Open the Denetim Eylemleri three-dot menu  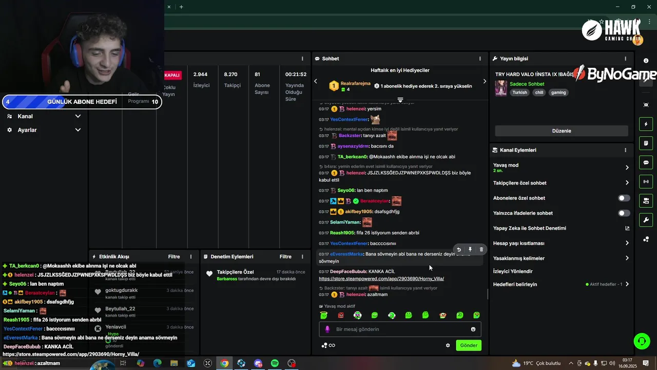[302, 256]
